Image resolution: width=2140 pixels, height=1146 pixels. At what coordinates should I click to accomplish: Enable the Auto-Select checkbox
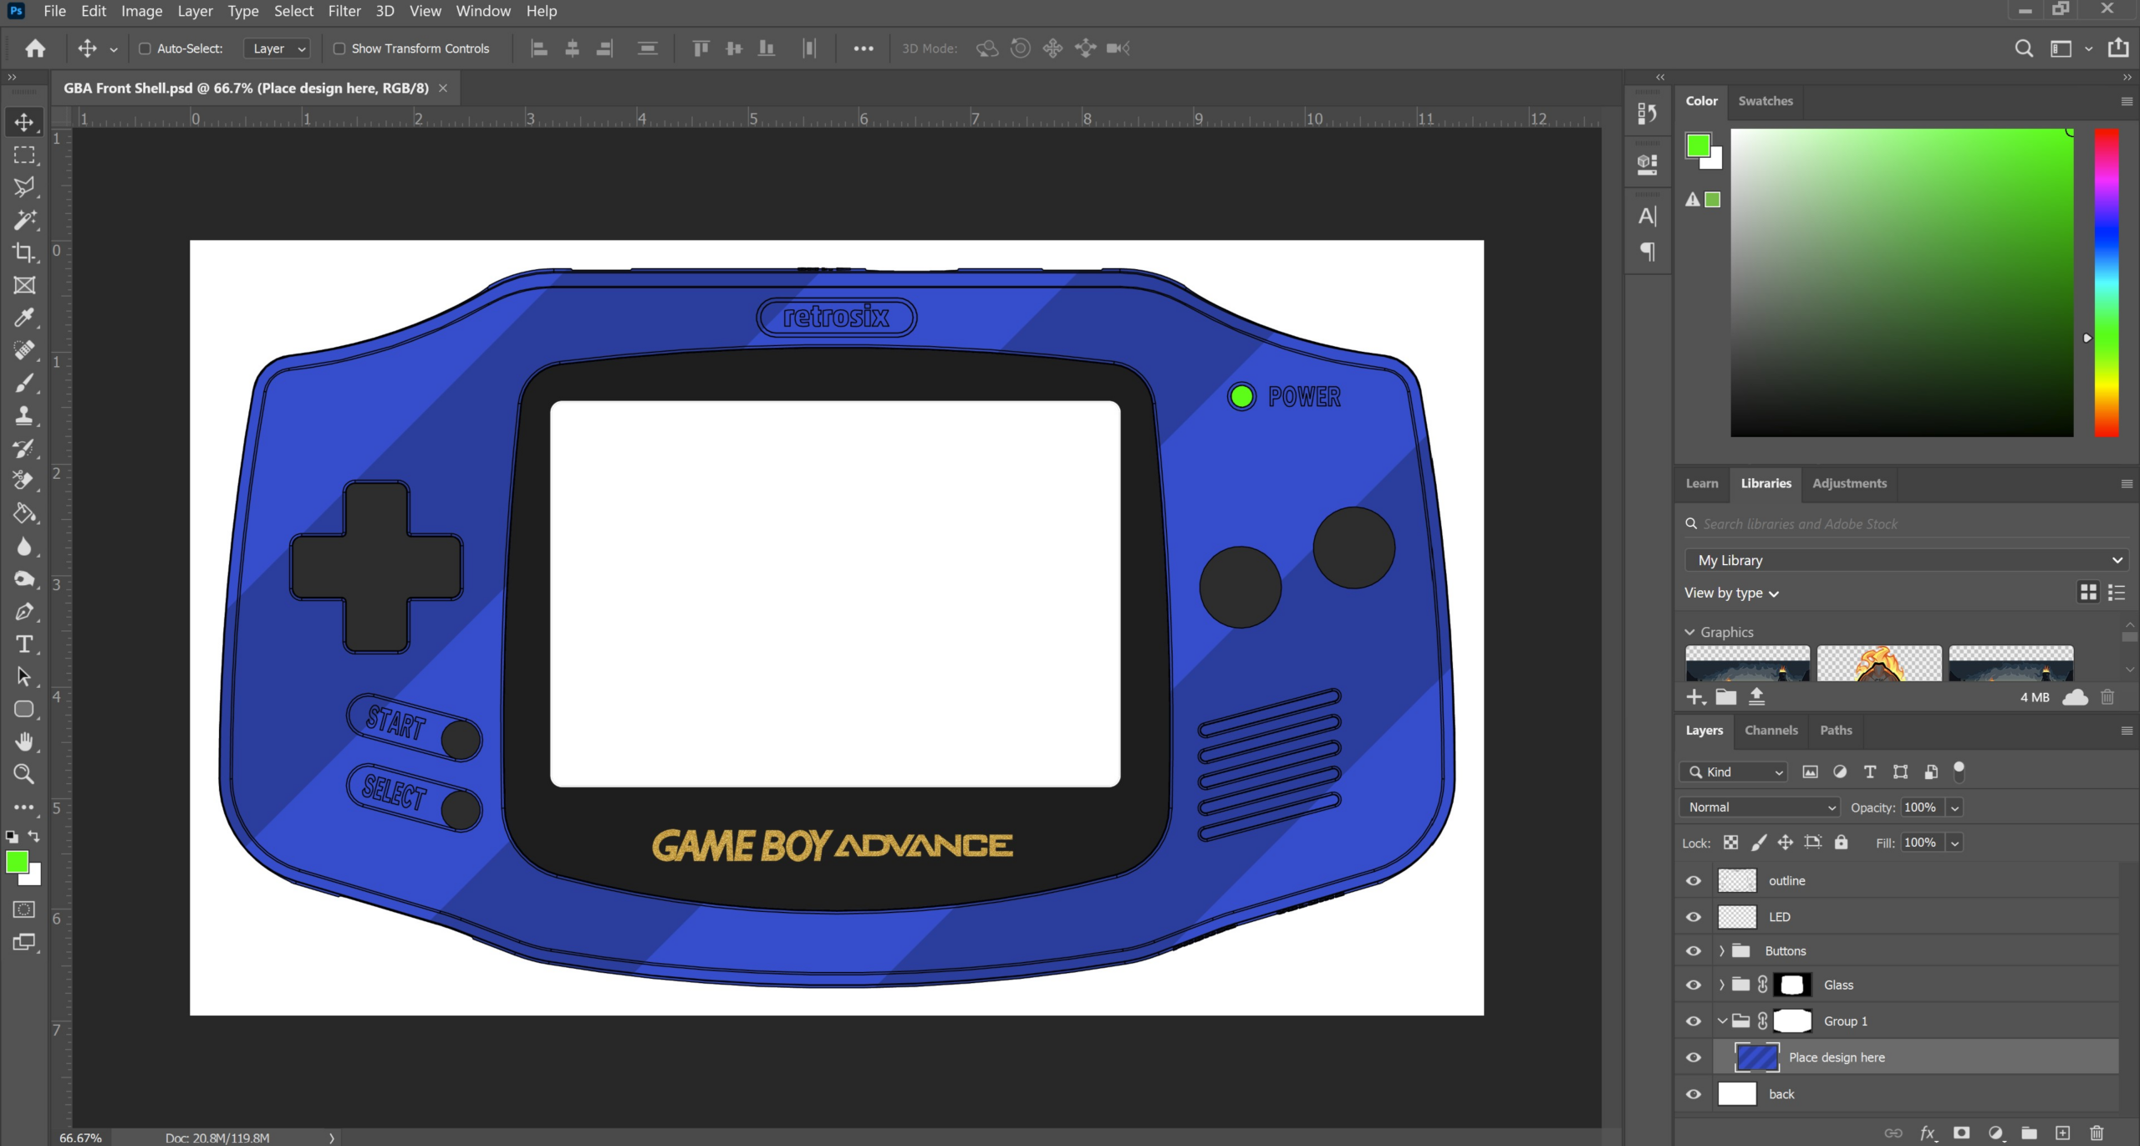(144, 48)
